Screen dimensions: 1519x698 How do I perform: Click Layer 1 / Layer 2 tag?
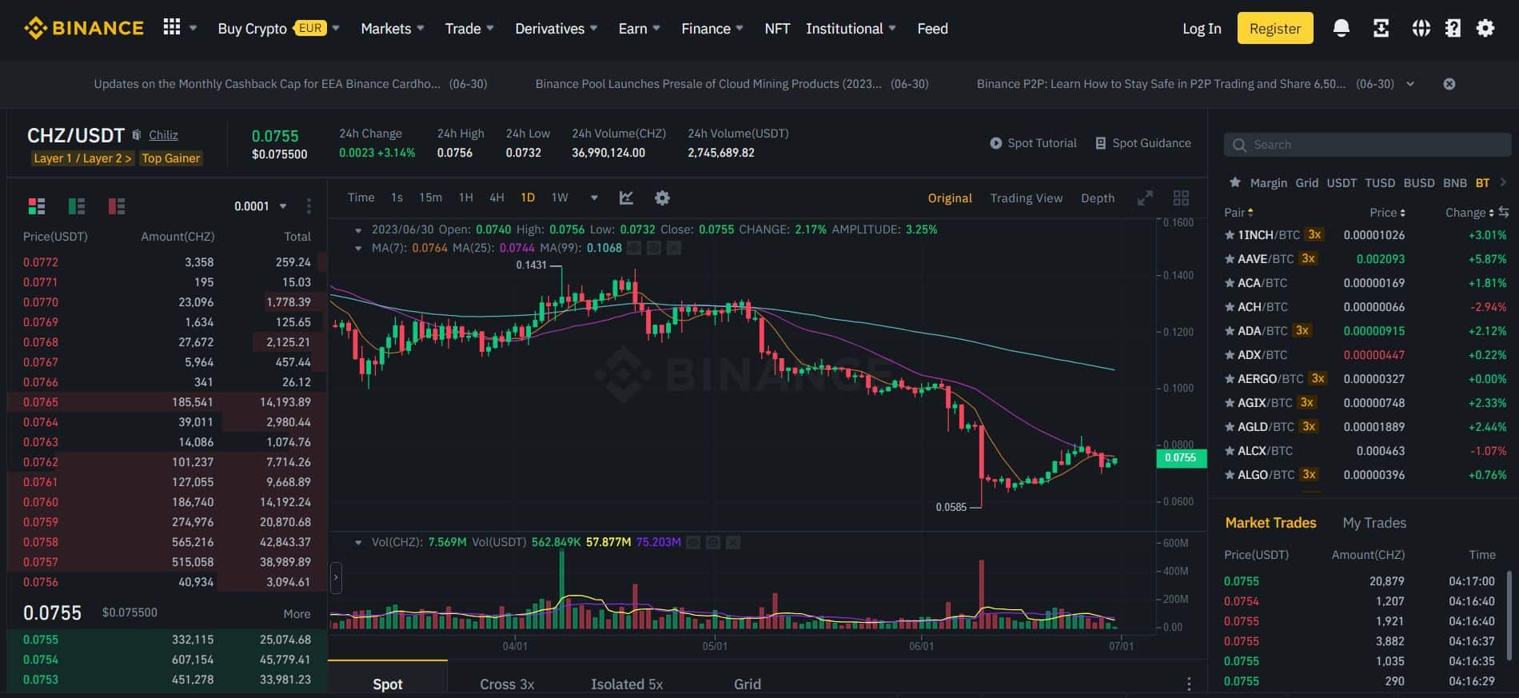[x=82, y=158]
